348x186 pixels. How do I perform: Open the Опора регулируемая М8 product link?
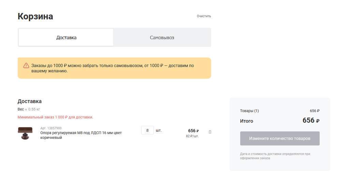pos(81,135)
